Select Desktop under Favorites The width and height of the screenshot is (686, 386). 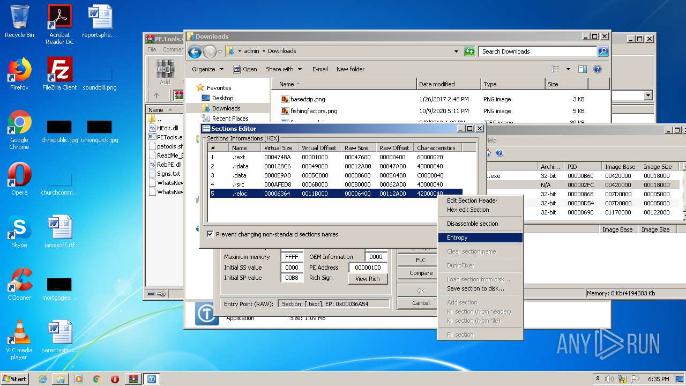[222, 98]
